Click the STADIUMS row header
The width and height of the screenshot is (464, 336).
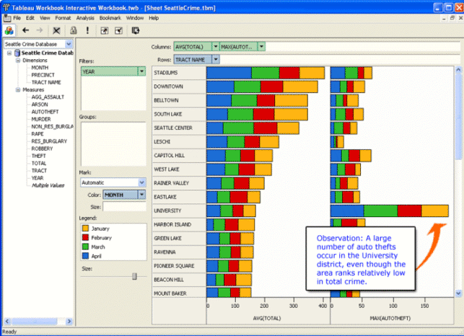tap(180, 73)
